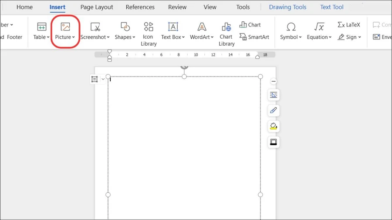Insert a SmartArt graphic

(254, 37)
